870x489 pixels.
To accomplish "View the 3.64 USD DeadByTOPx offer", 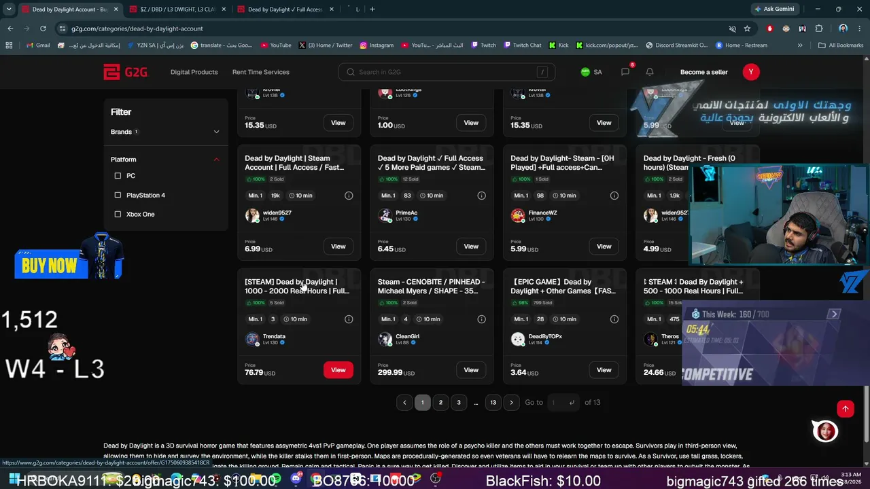I will tap(604, 370).
